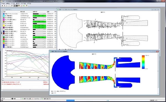Click the velocity color legend bar
Image resolution: width=166 pixels, height=102 pixels.
pyautogui.click(x=143, y=62)
